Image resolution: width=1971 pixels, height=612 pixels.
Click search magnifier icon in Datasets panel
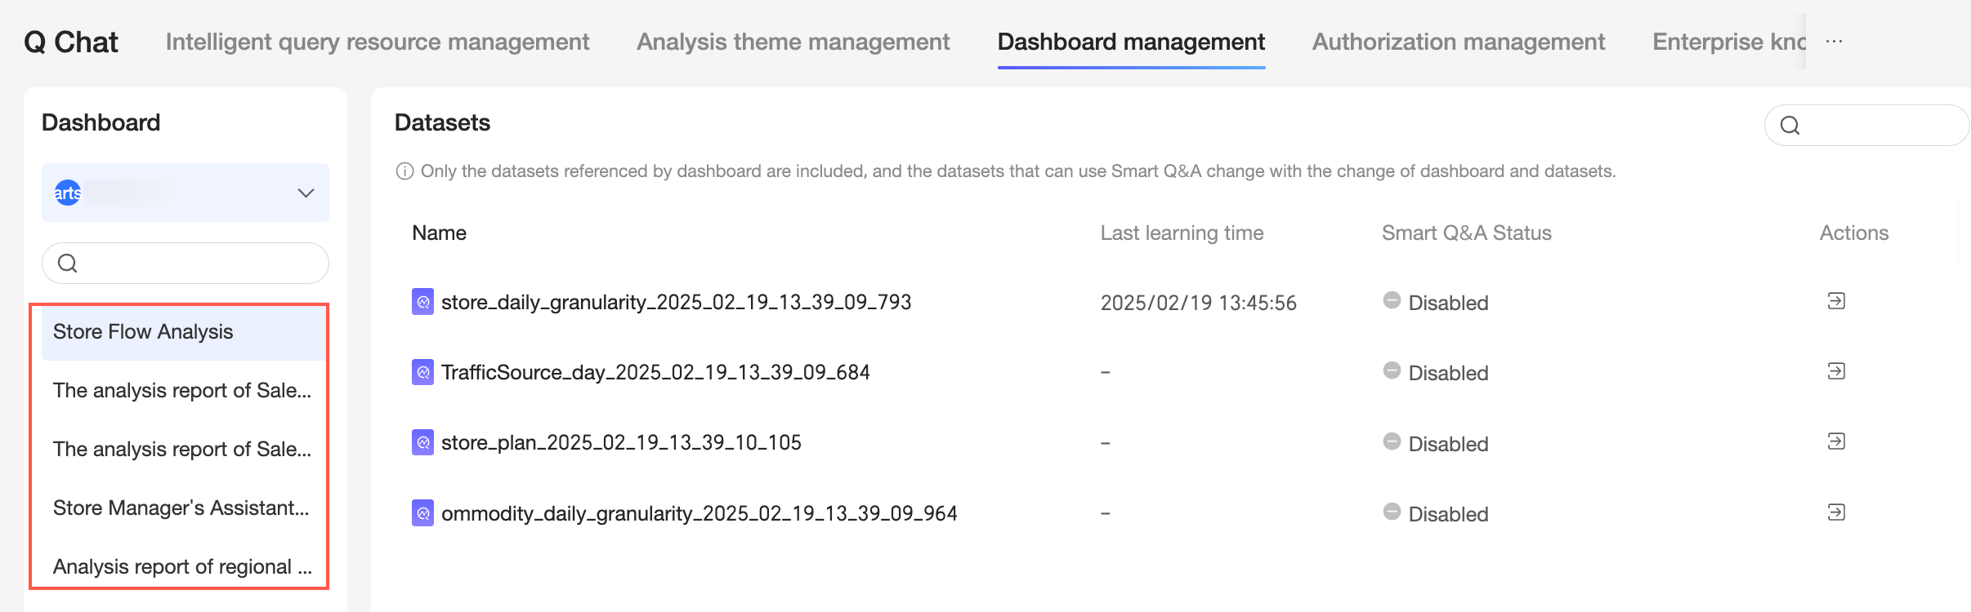(1790, 126)
